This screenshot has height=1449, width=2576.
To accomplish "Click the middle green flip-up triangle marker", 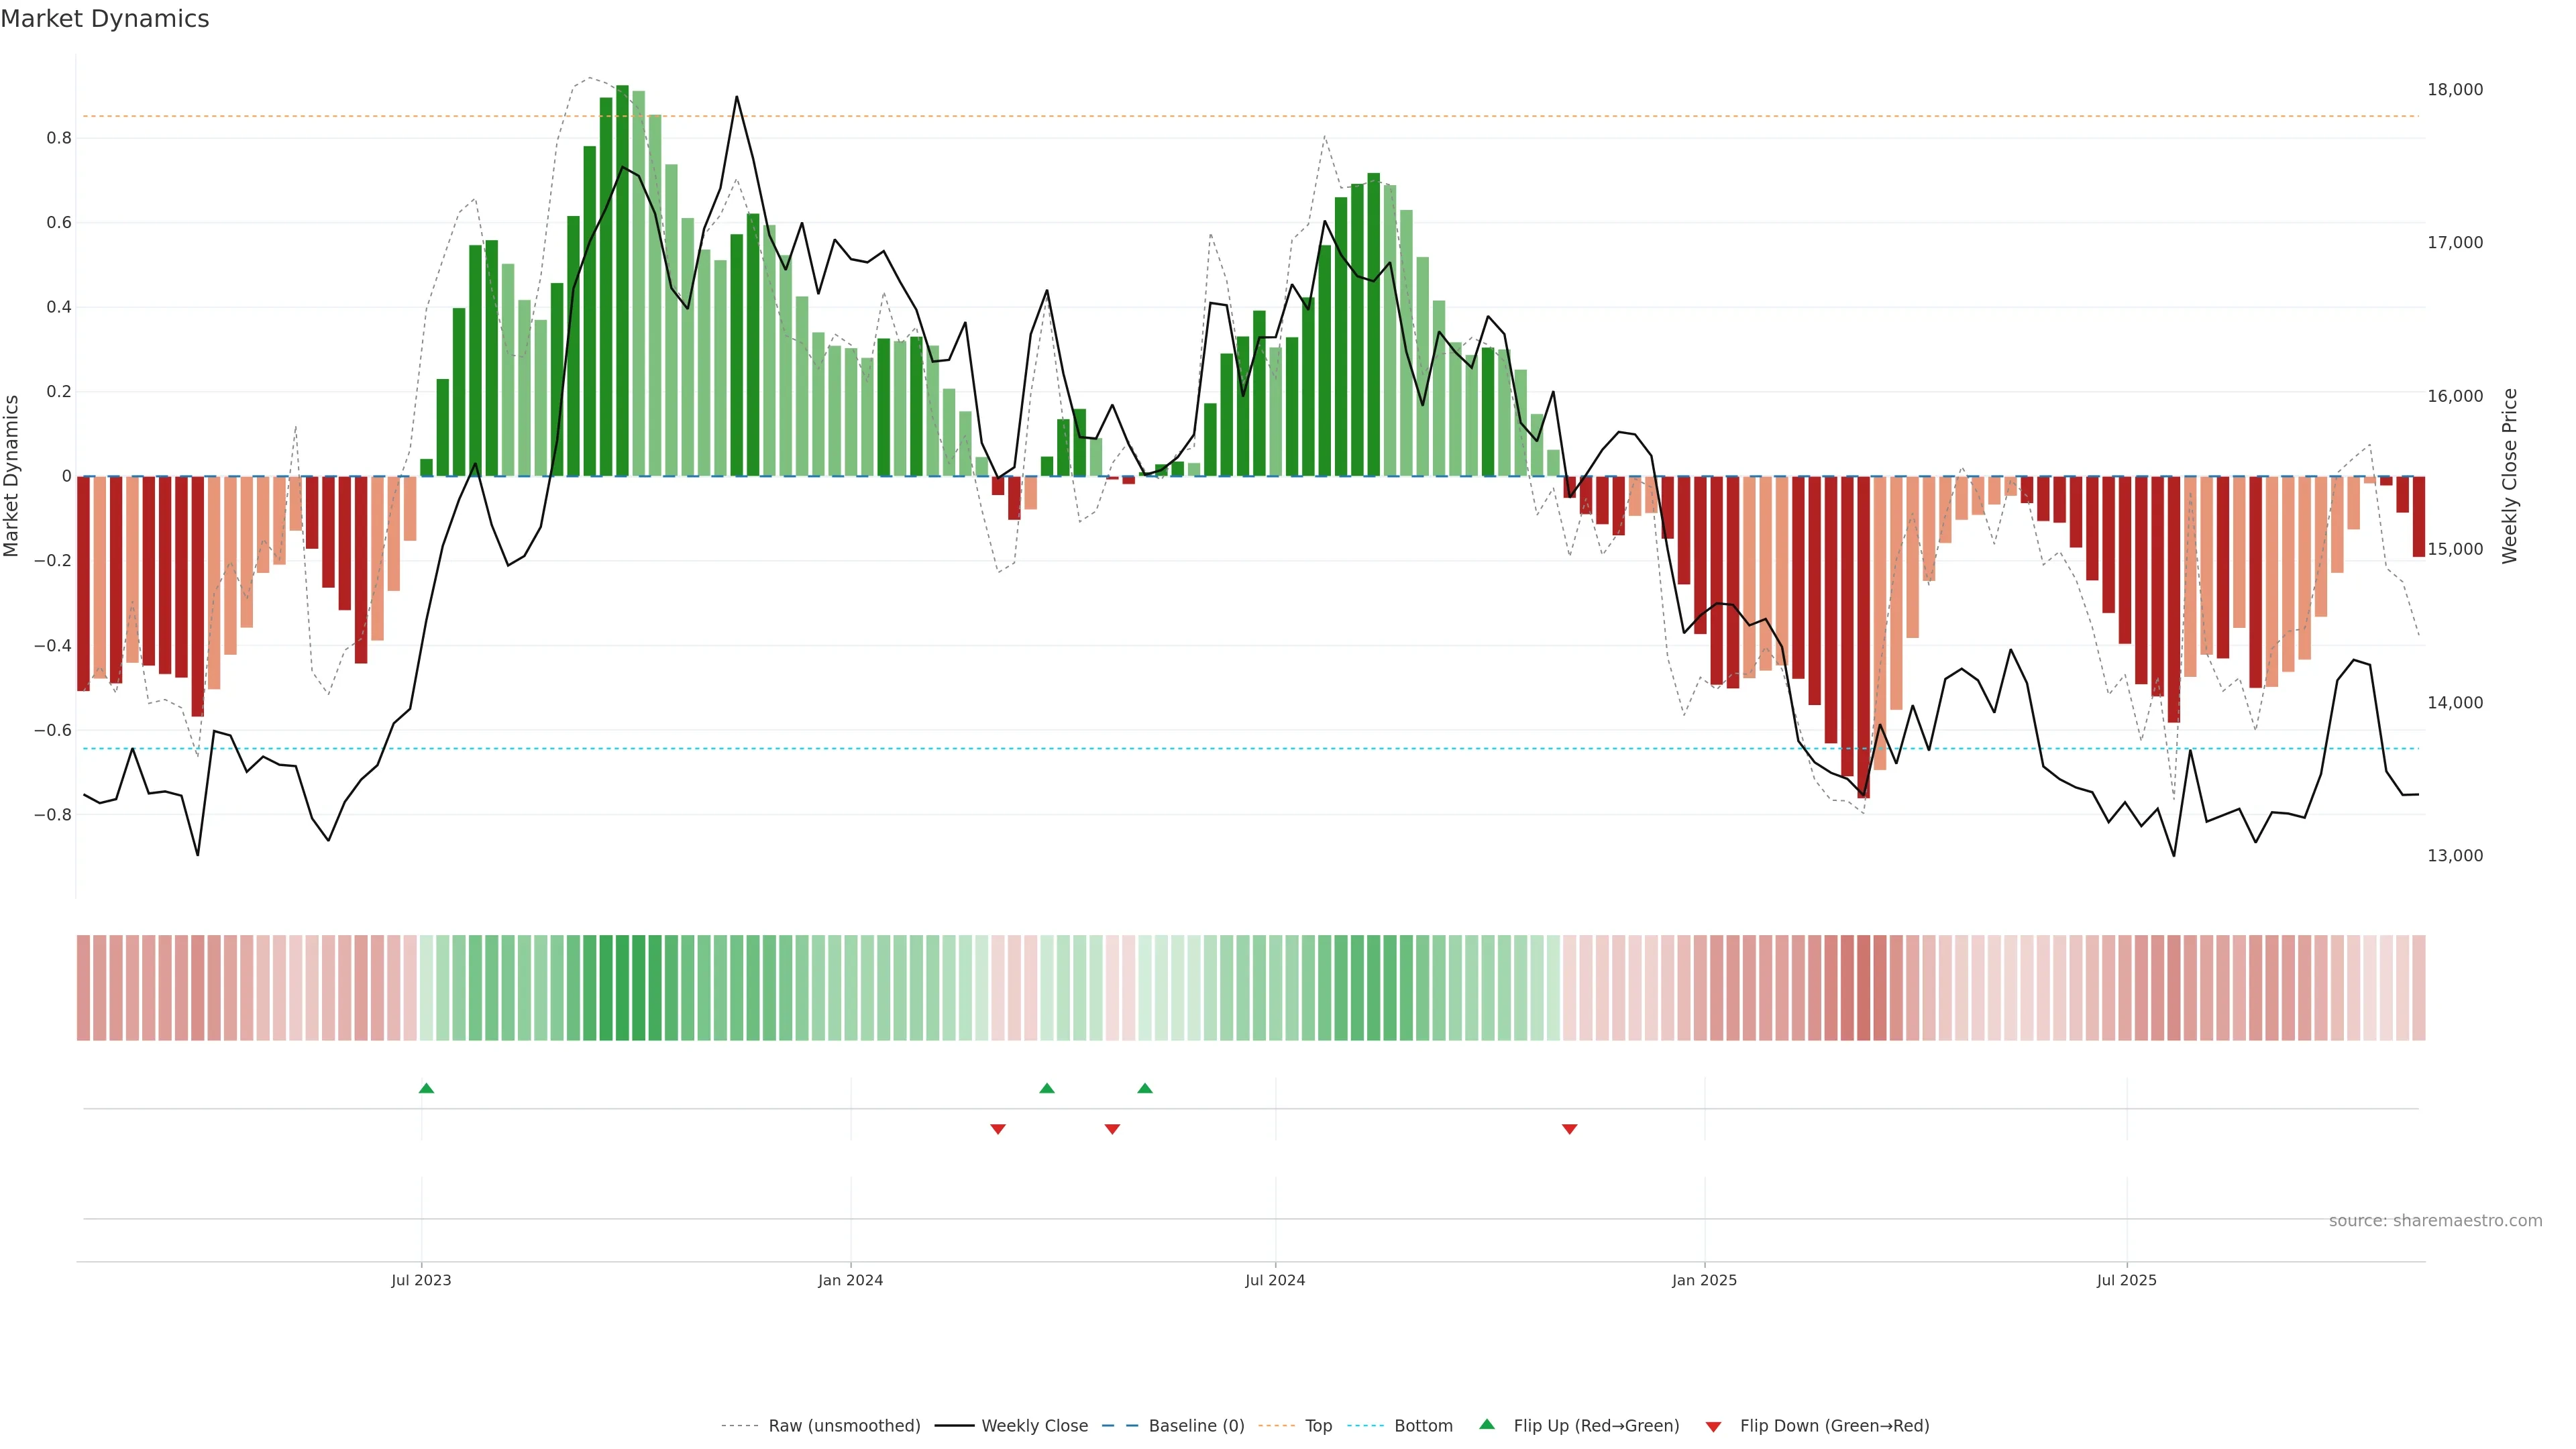I will tap(1047, 1088).
